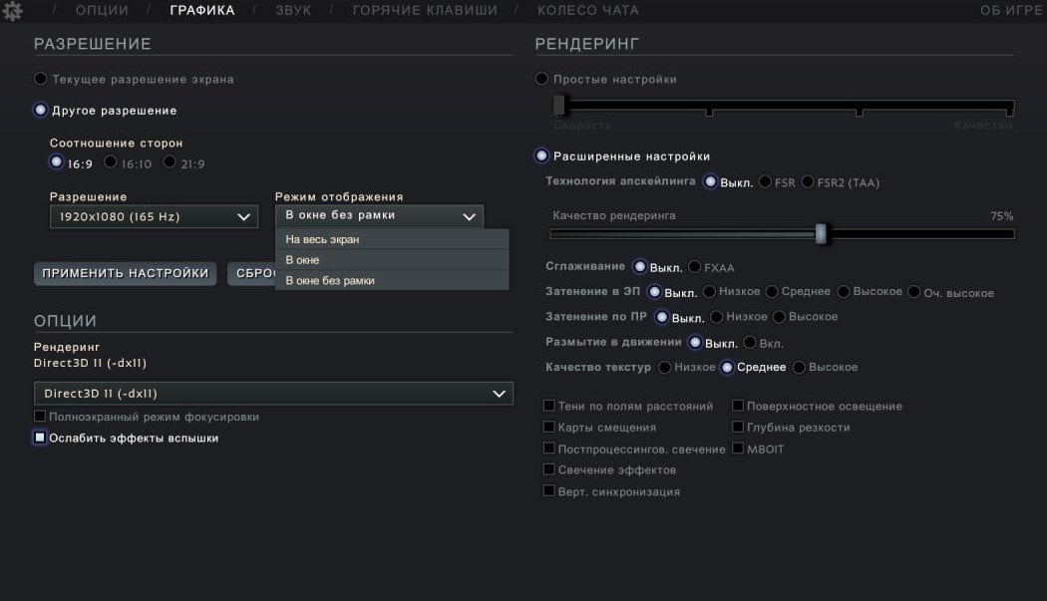The height and width of the screenshot is (601, 1047).
Task: Open the КОЛЕСО ЧАТА tab
Action: click(x=588, y=10)
